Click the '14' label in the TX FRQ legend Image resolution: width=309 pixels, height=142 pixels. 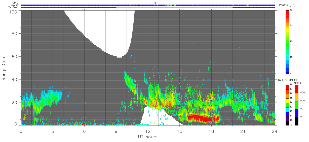[291, 102]
